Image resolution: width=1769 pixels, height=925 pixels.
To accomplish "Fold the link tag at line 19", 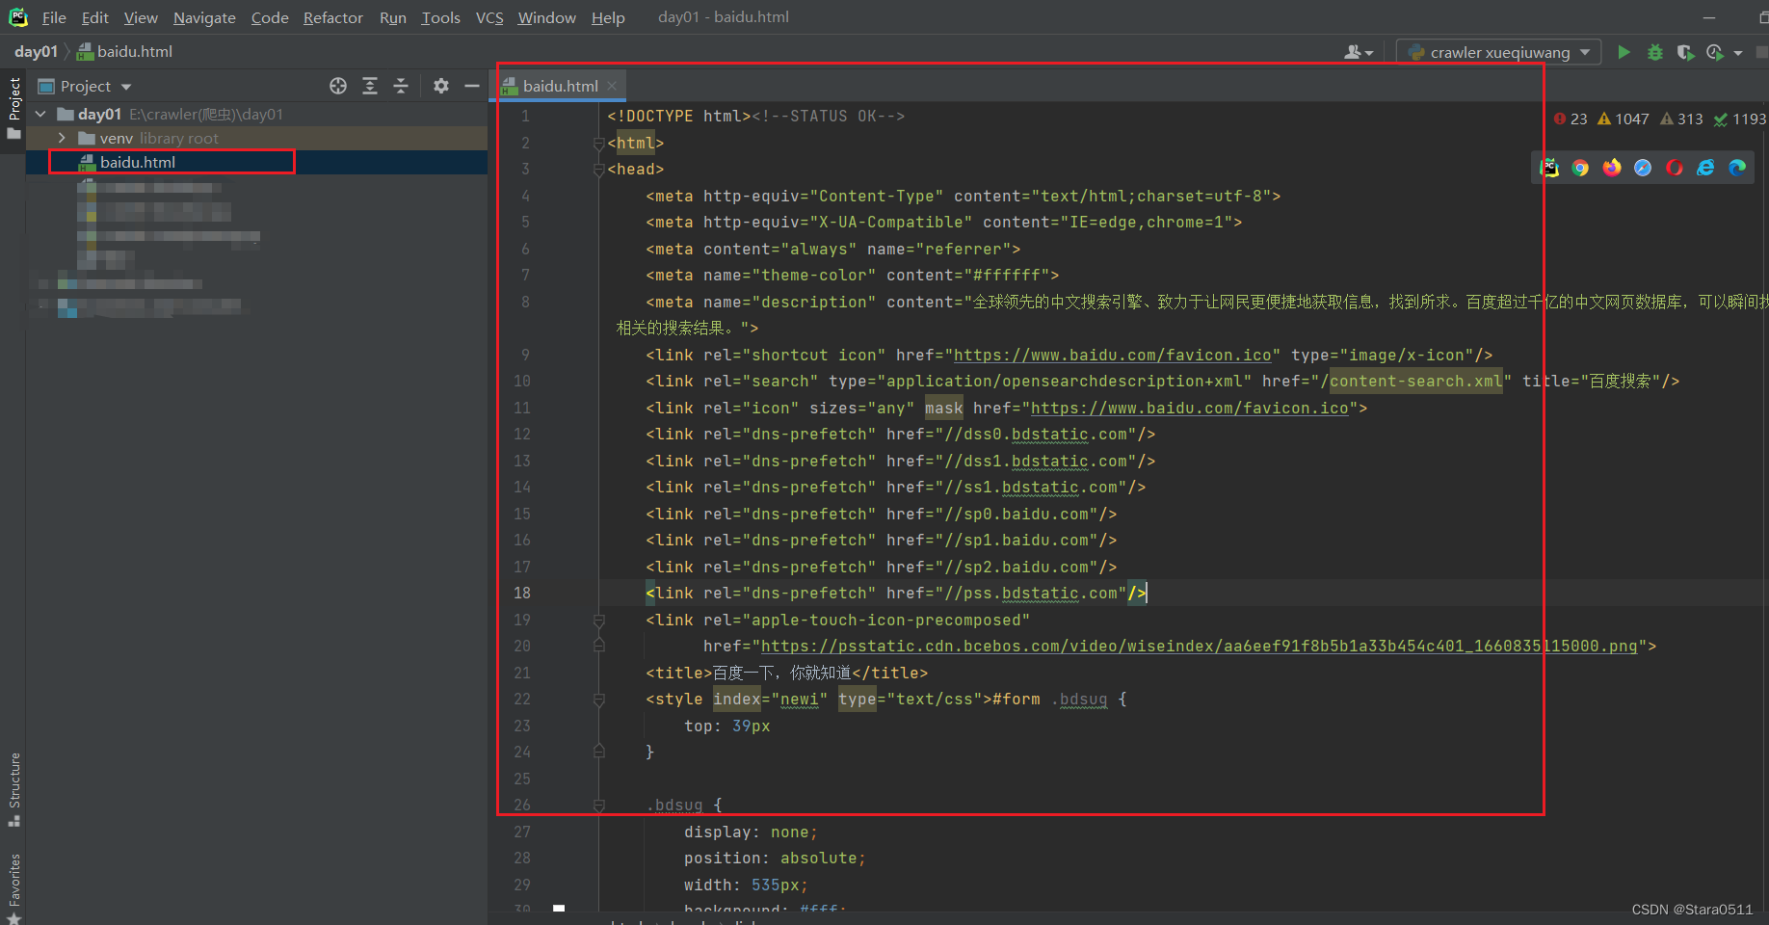I will click(x=599, y=621).
